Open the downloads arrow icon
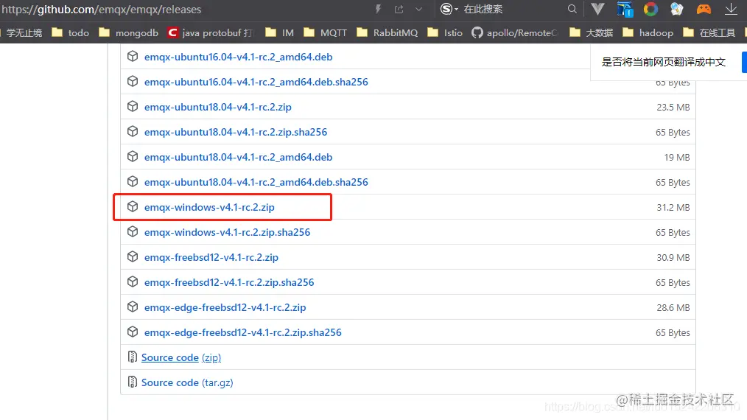Screen dimensions: 747x420 (731, 9)
